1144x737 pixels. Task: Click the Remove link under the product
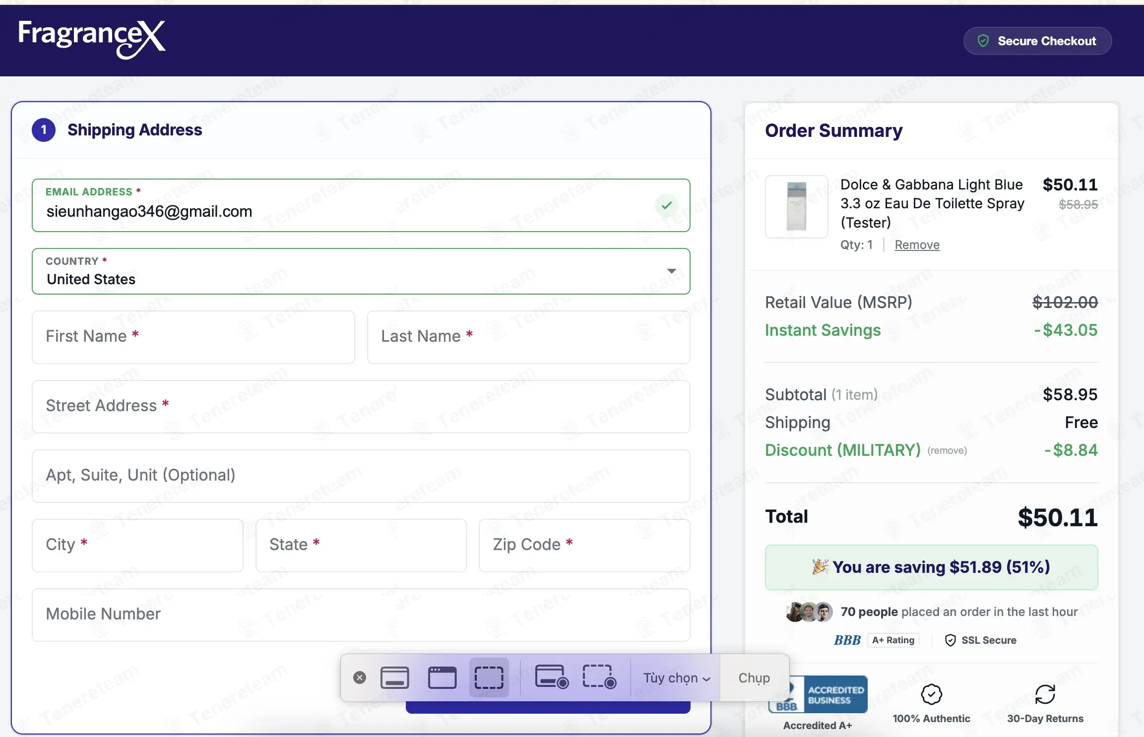[x=917, y=245]
